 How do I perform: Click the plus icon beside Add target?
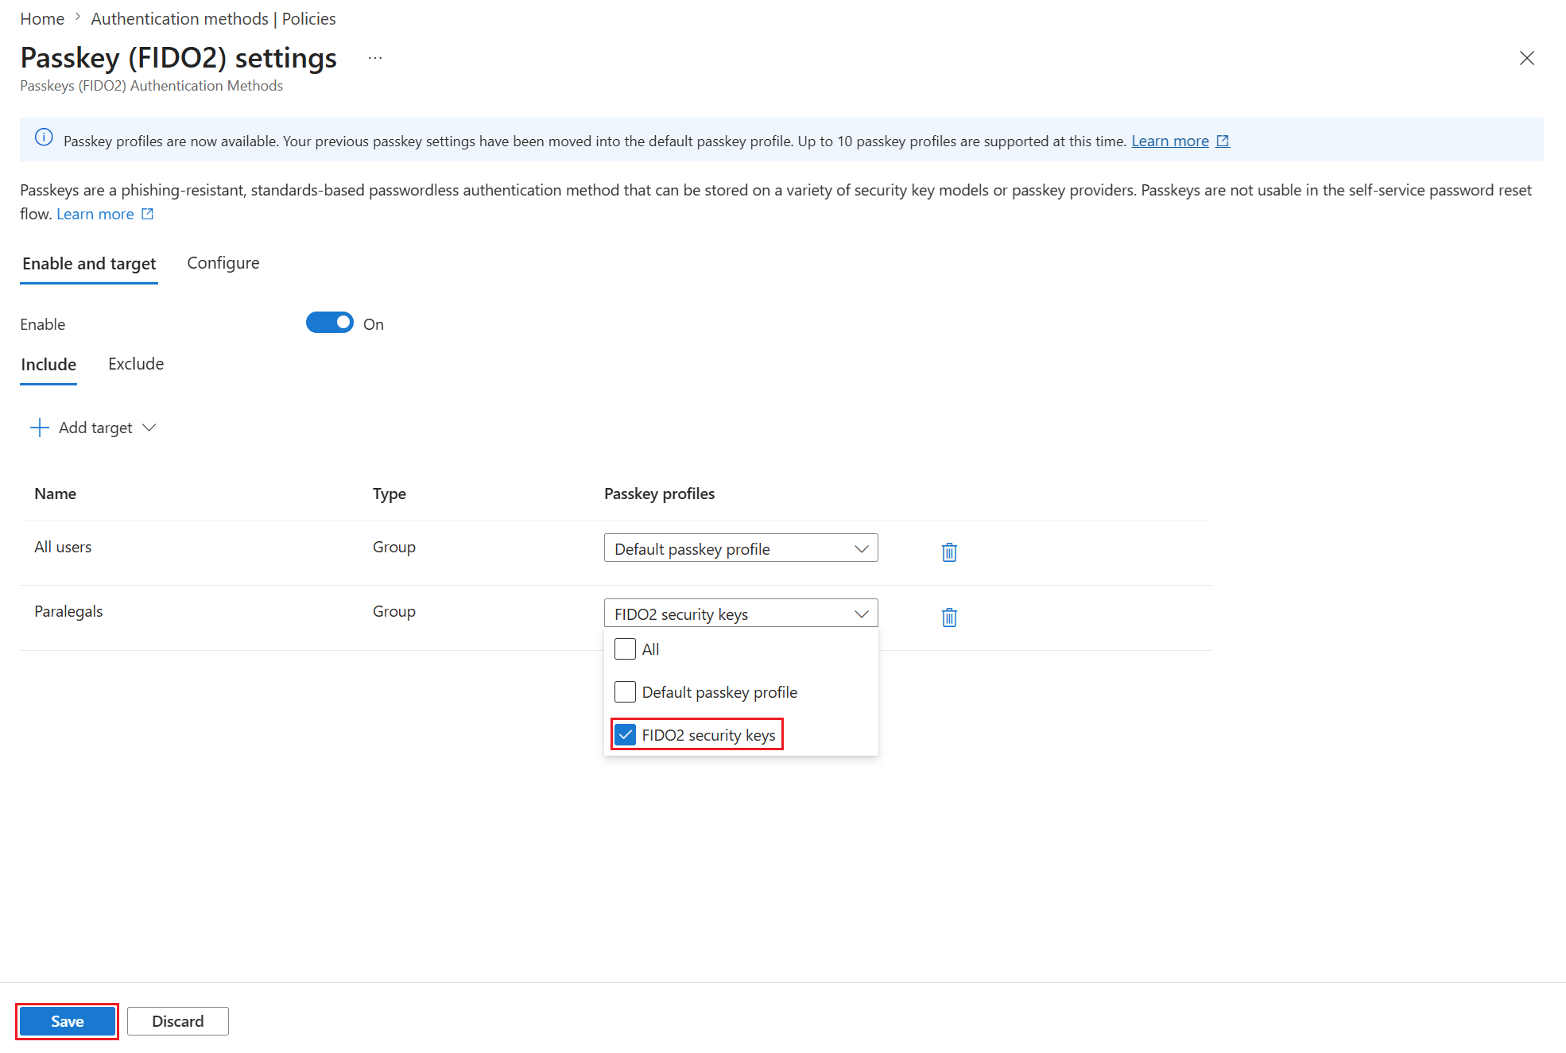[x=39, y=428]
